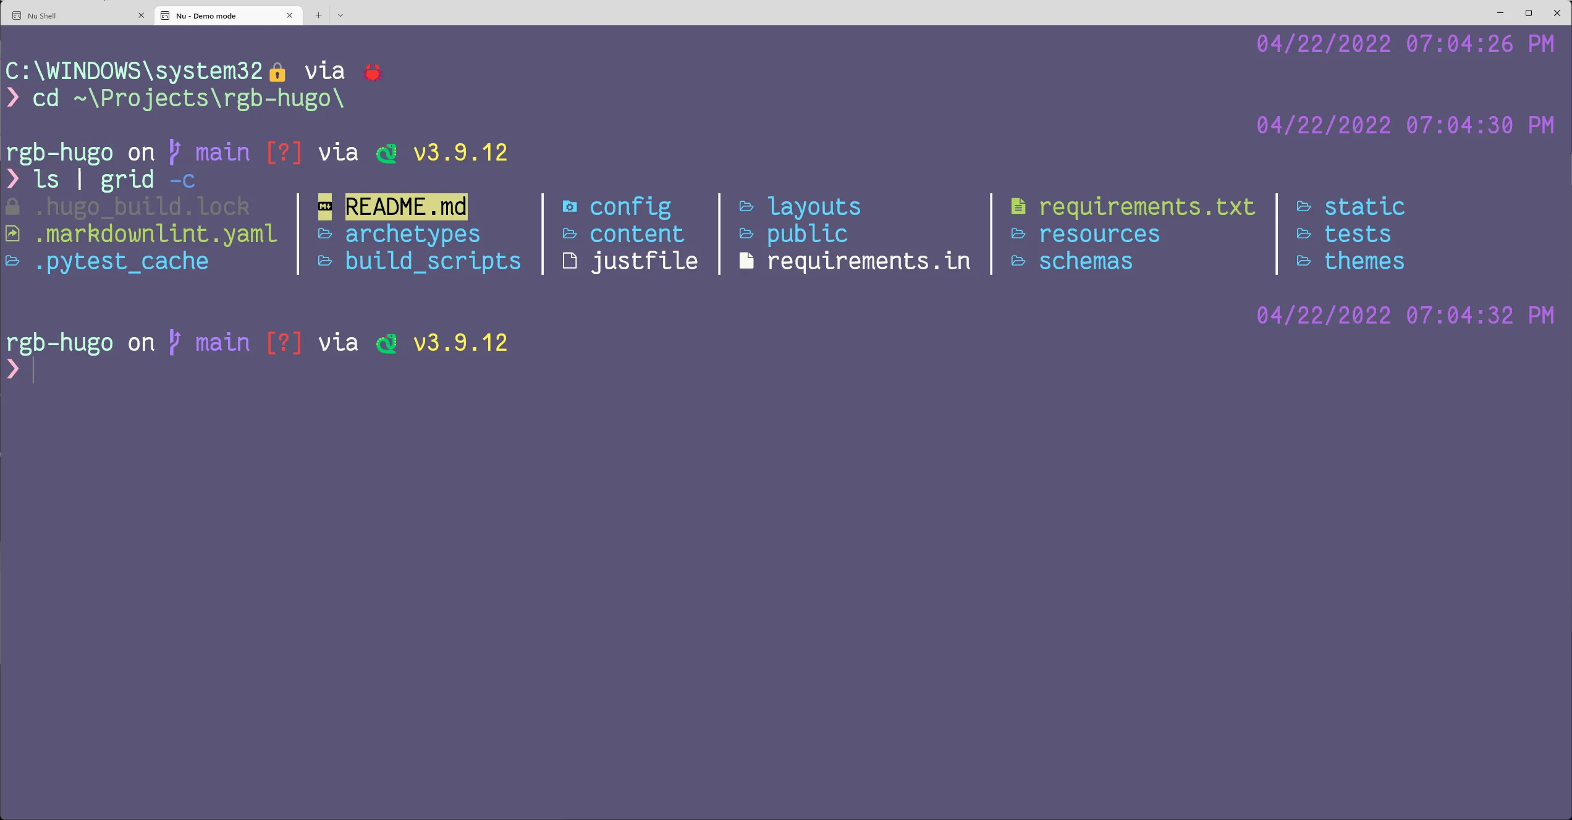The width and height of the screenshot is (1572, 820).
Task: Click the green Python snake icon in first prompt
Action: tap(387, 153)
